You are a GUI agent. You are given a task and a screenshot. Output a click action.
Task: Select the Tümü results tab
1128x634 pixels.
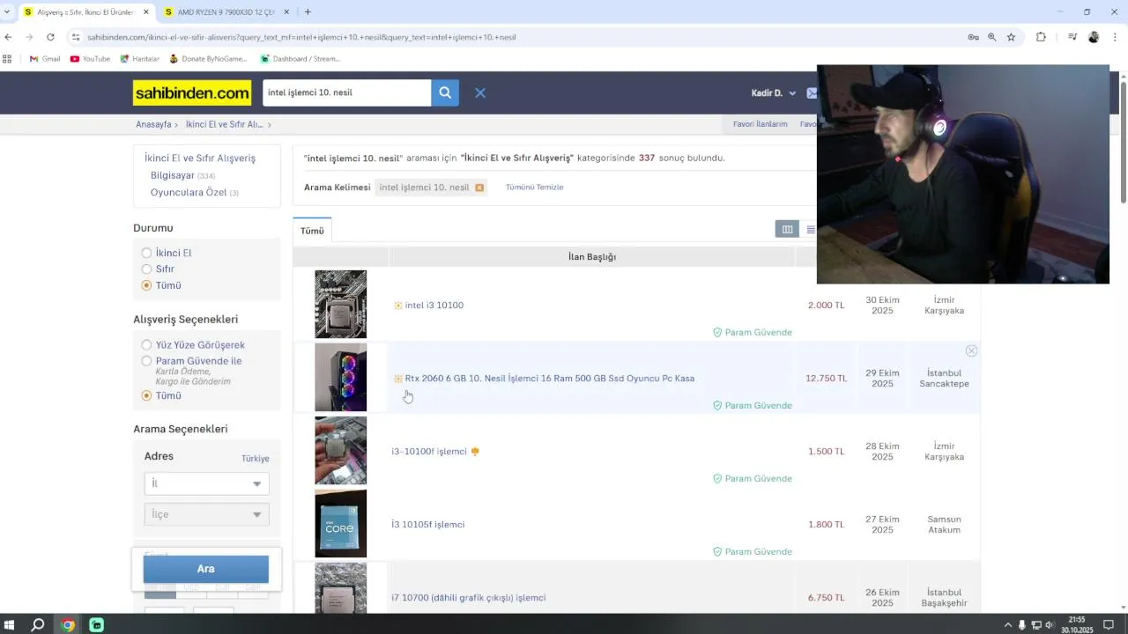[312, 231]
